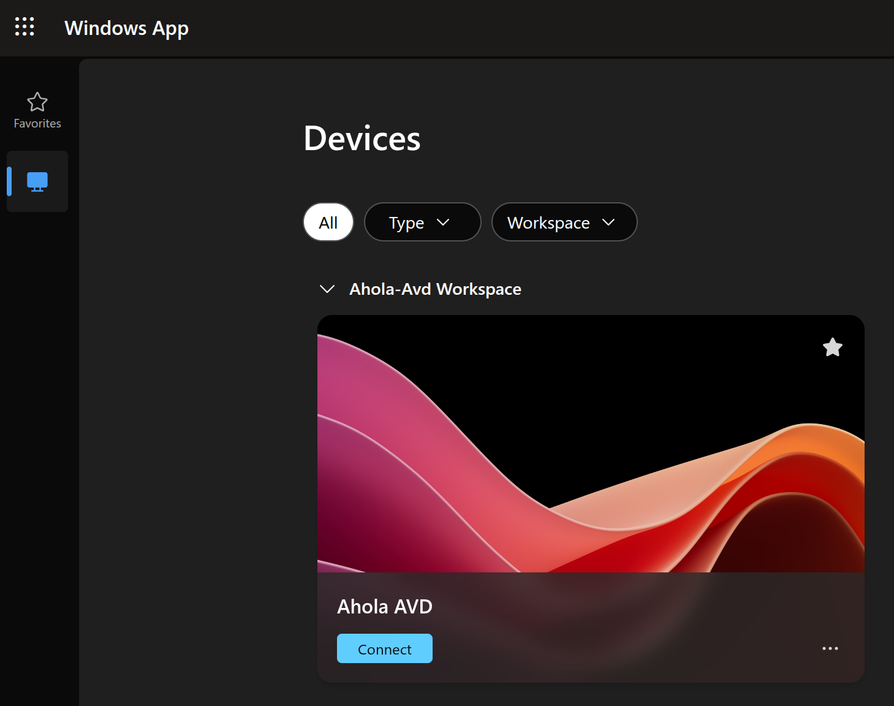Open the app launcher grid icon

tap(25, 26)
